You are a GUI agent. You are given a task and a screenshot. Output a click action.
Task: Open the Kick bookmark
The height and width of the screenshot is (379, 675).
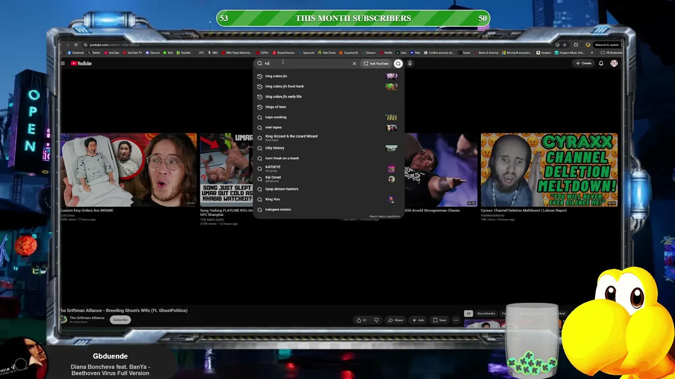tap(169, 53)
